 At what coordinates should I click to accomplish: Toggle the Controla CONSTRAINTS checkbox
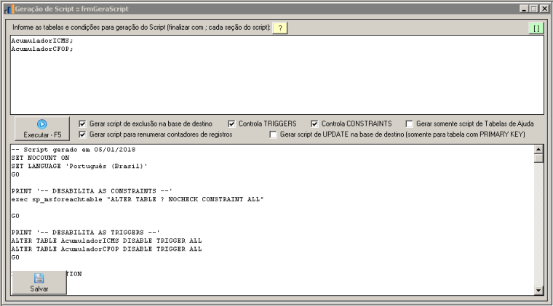click(314, 124)
